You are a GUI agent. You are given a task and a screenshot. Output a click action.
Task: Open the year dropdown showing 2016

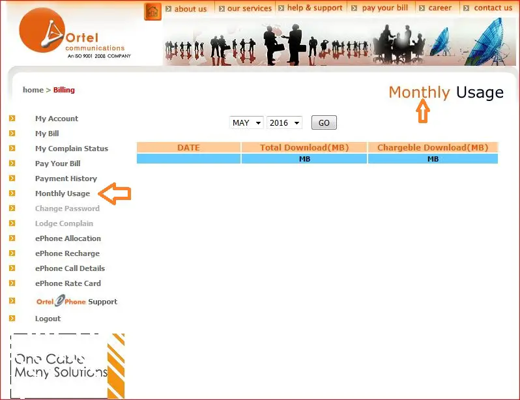284,122
